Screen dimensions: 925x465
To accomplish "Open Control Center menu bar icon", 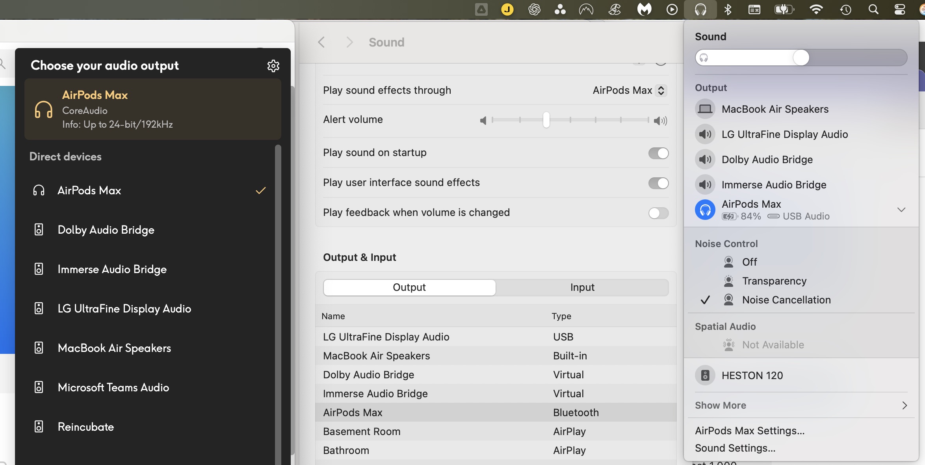I will [x=900, y=9].
